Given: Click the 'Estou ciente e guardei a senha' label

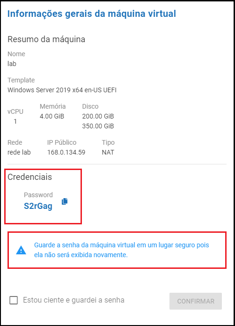Looking at the screenshot, I should click(73, 300).
